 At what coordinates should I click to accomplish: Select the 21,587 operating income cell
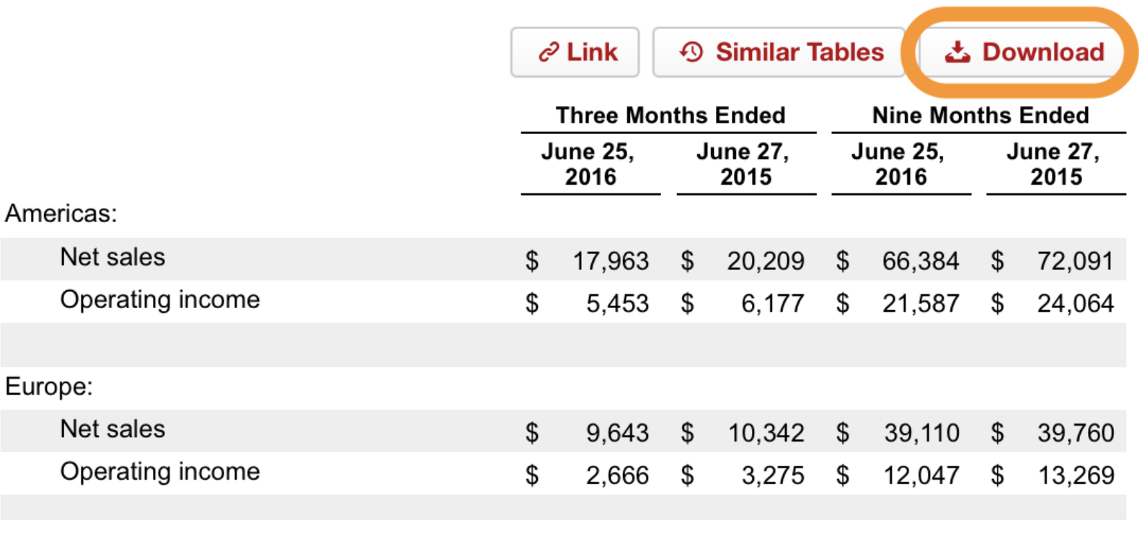coord(921,304)
